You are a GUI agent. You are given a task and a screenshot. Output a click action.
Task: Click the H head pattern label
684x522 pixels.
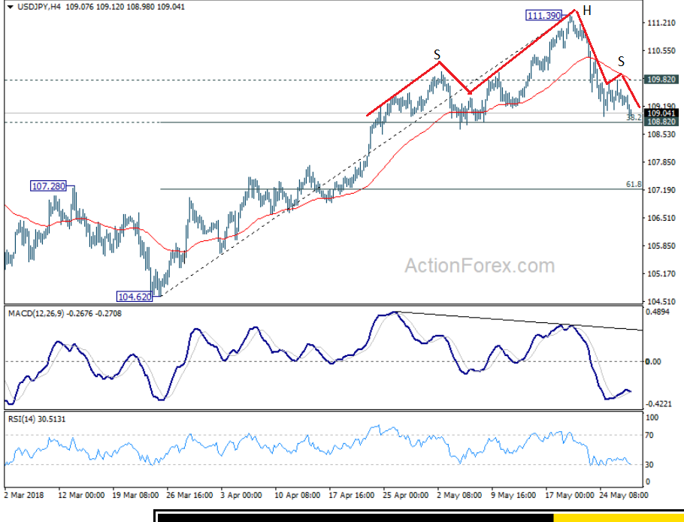586,11
